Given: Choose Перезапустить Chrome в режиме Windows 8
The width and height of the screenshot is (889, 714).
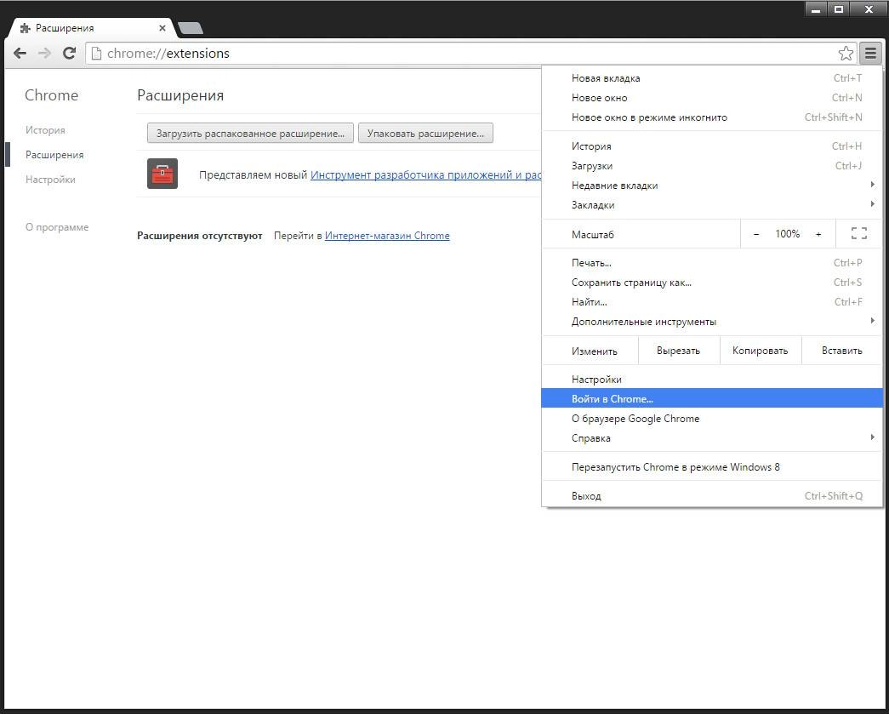Looking at the screenshot, I should click(712, 466).
